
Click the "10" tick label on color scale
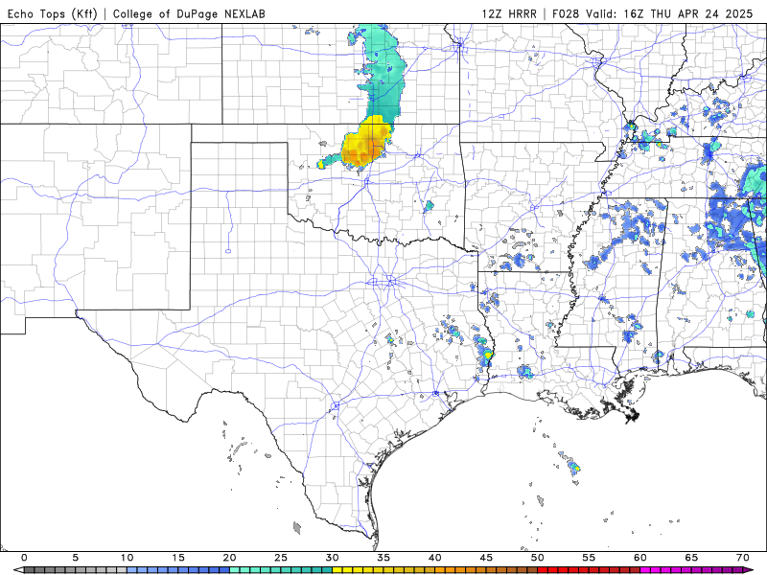(128, 558)
